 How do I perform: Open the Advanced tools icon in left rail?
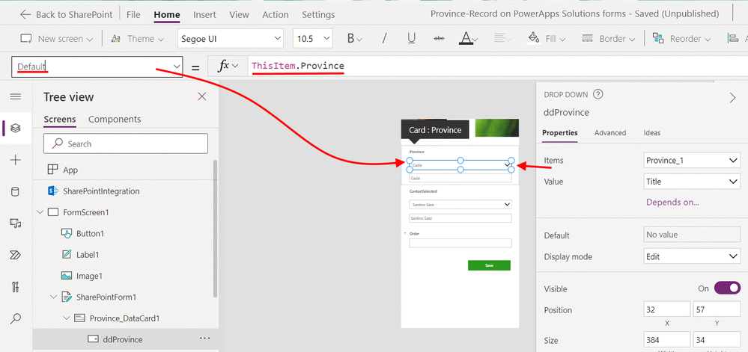(x=15, y=287)
